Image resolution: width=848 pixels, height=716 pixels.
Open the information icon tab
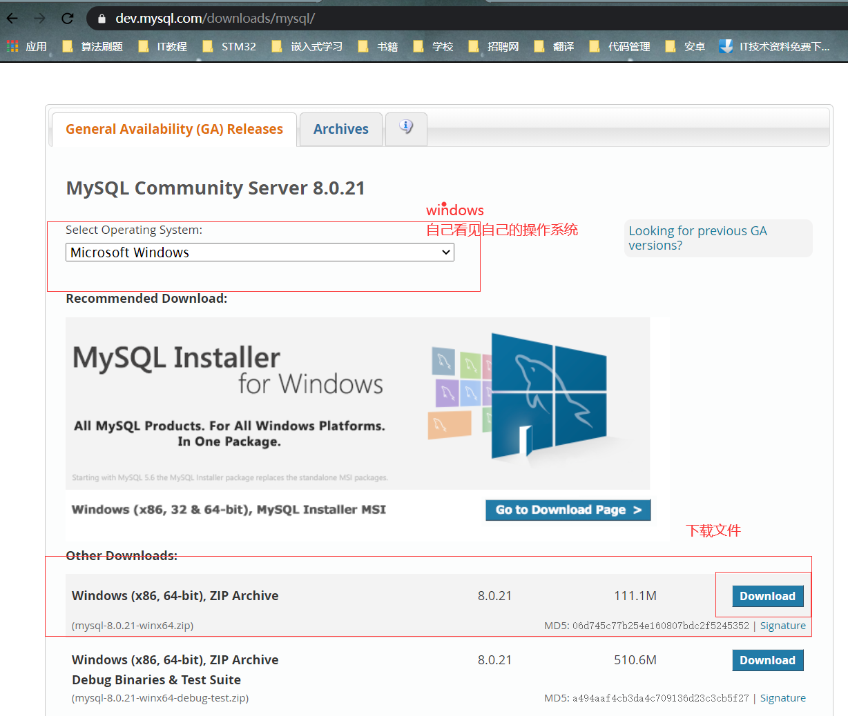[406, 128]
